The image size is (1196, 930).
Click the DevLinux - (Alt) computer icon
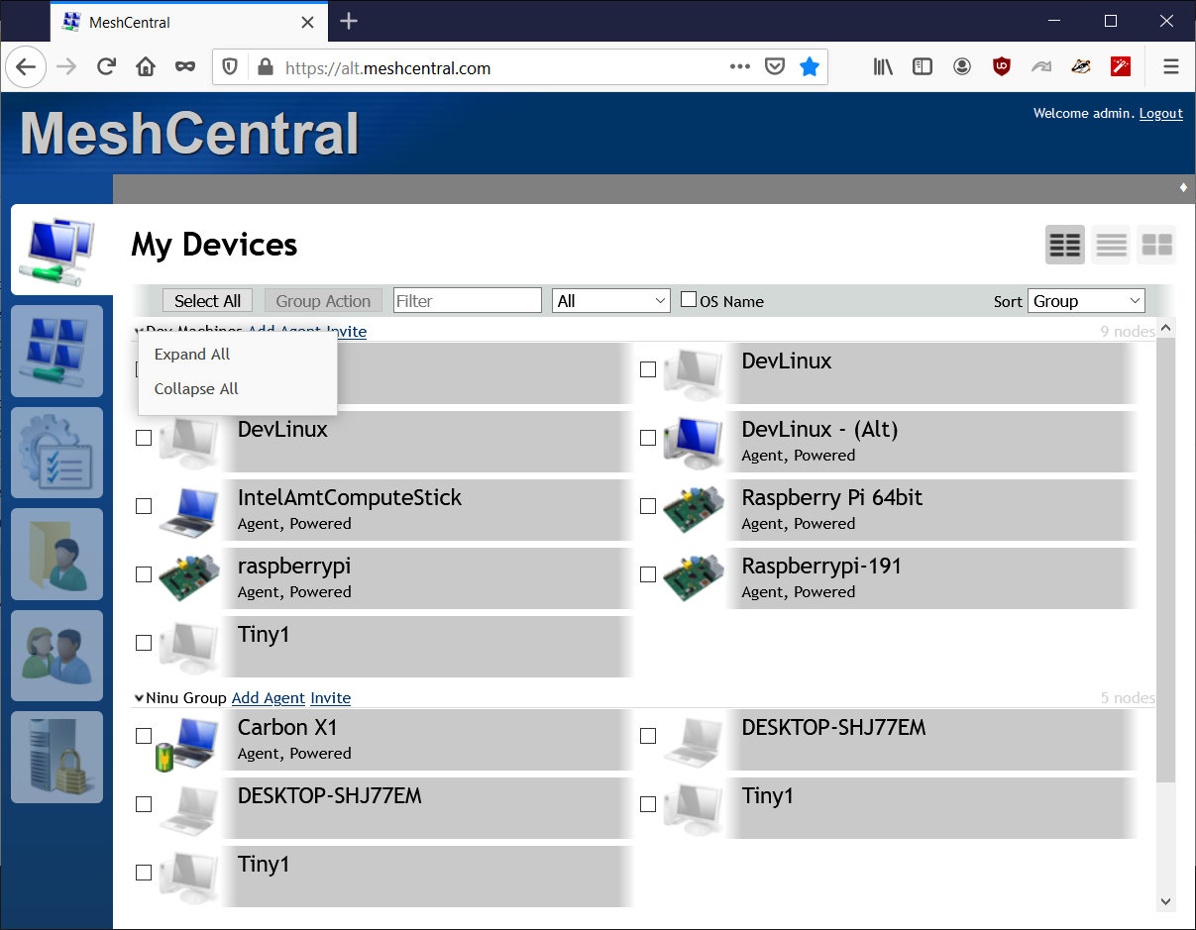pos(693,442)
